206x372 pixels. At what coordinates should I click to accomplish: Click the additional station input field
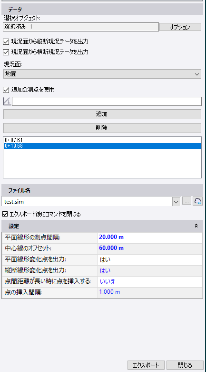[107, 101]
